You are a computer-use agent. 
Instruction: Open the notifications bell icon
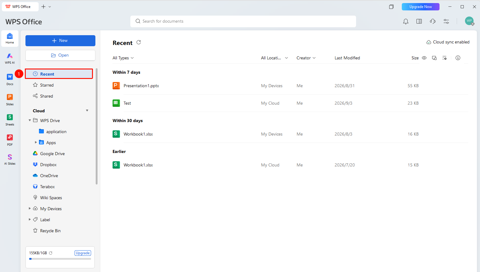(x=405, y=21)
